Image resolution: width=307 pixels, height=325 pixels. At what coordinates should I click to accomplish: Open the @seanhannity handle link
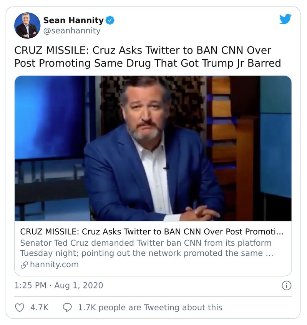tap(71, 31)
